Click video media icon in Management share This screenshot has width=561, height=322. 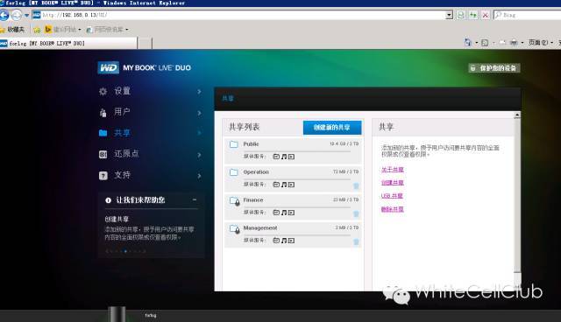coord(291,241)
